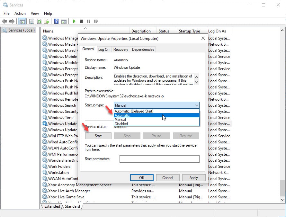286x217 pixels.
Task: Click the gear icon beside Workstation
Action: point(45,172)
